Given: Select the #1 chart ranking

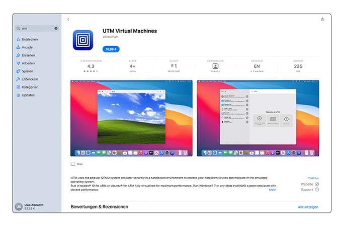Looking at the screenshot, I should point(174,66).
